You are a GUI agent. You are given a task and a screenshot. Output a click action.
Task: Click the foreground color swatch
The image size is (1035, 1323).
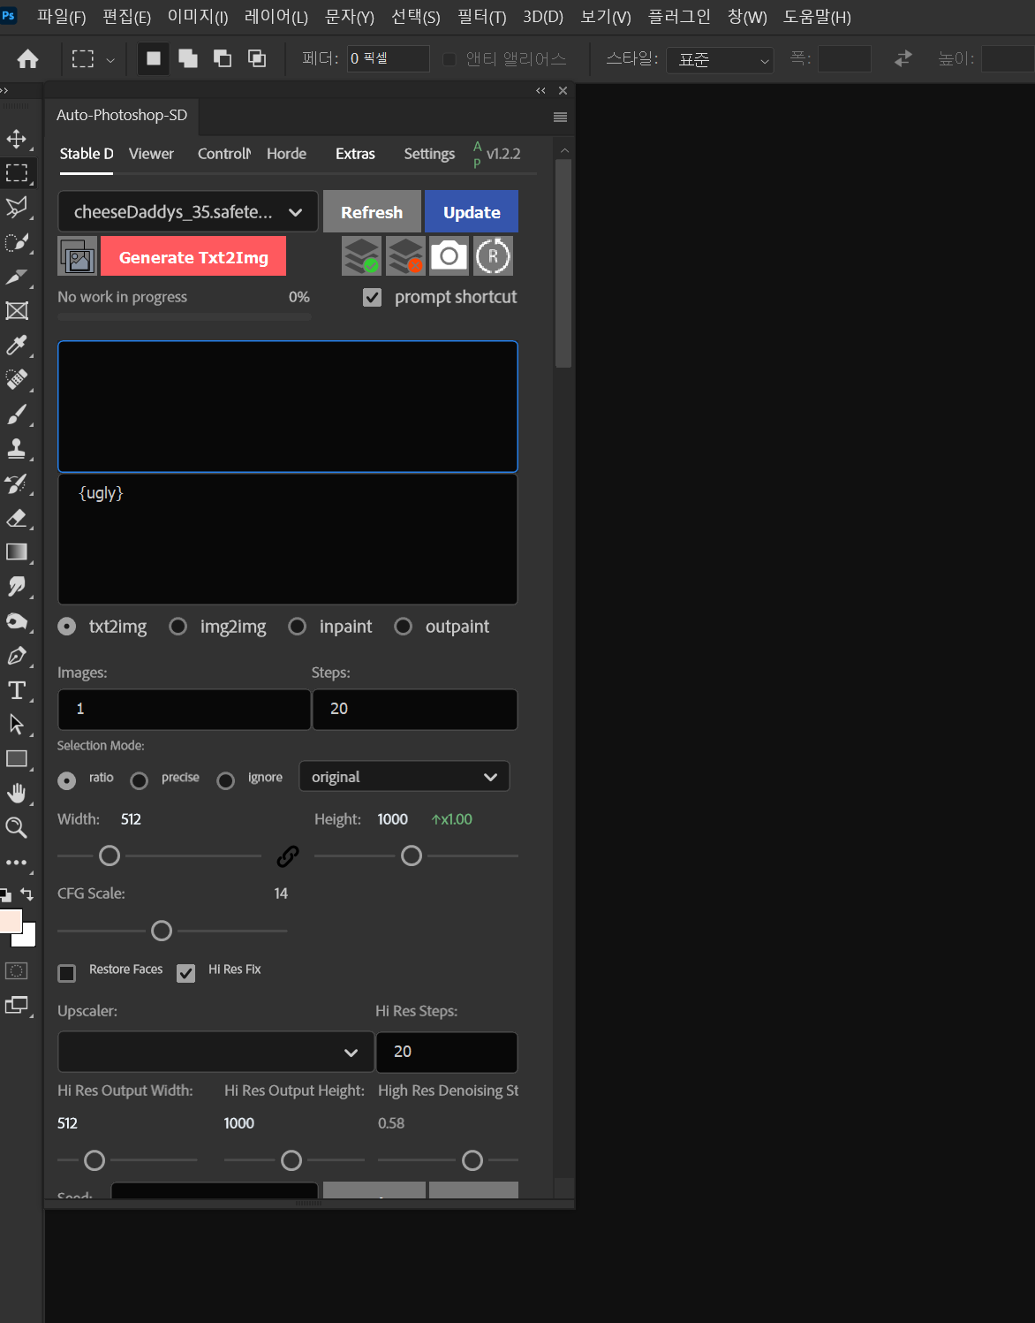[x=10, y=922]
